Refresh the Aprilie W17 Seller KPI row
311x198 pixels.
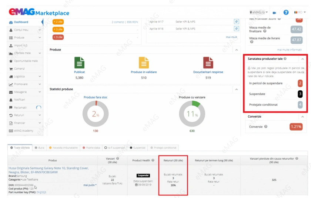(x=236, y=22)
